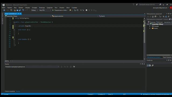Toggle word wrap icon in Output toolbar
172x97 pixels.
tap(74, 67)
